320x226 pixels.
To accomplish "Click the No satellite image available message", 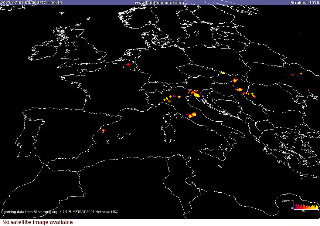I will (x=37, y=222).
